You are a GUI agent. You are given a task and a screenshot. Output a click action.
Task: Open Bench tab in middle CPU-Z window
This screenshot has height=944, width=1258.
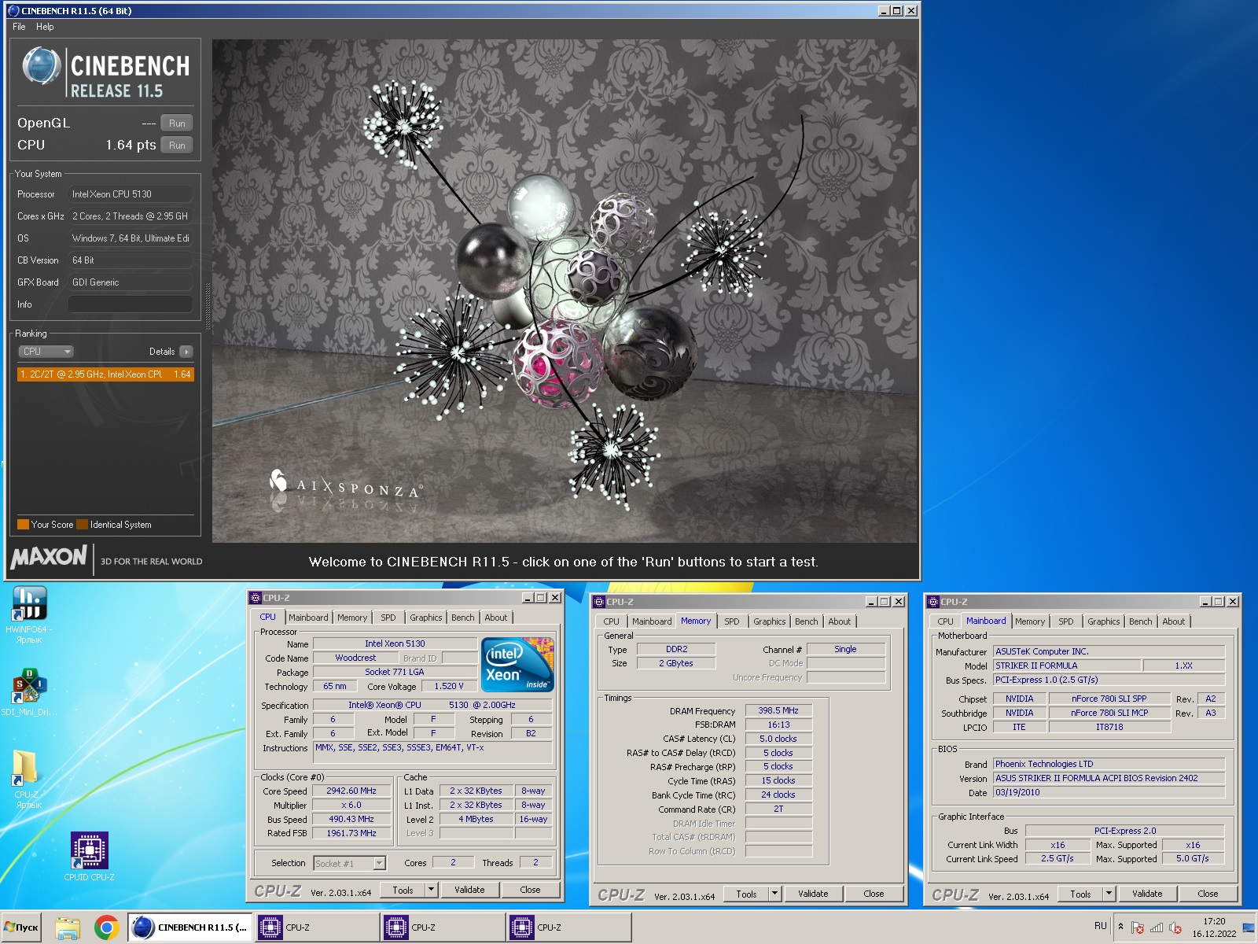[807, 621]
